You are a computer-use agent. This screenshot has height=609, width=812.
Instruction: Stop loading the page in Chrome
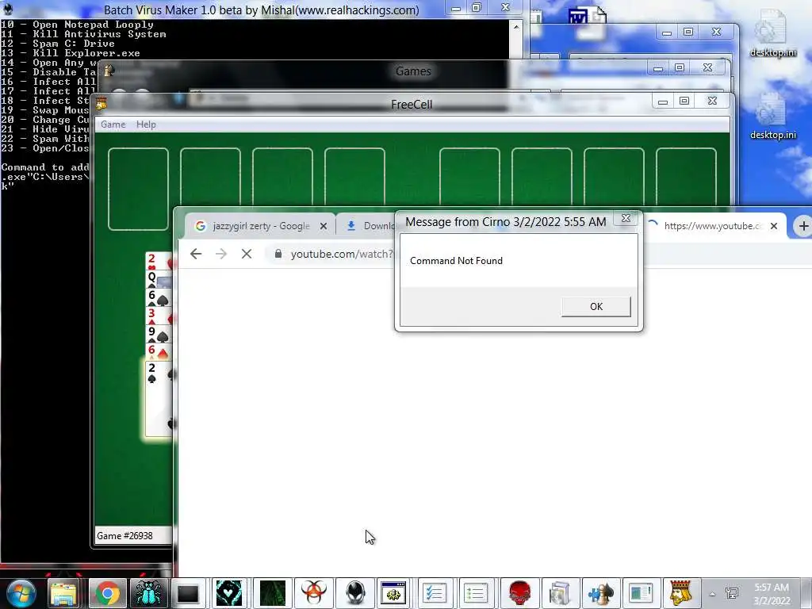(x=247, y=254)
